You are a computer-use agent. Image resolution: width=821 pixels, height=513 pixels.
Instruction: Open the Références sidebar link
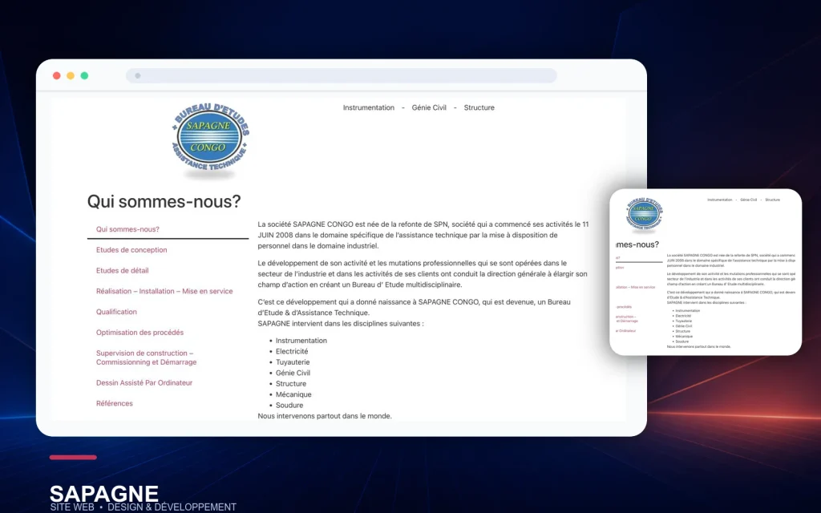(x=114, y=403)
